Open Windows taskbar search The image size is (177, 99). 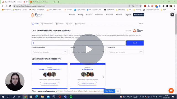[x=8, y=97]
